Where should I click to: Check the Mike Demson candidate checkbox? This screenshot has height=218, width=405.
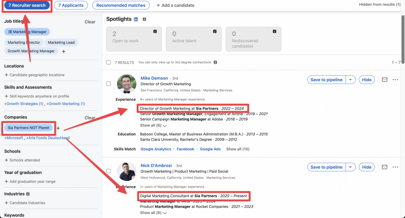tap(108, 84)
